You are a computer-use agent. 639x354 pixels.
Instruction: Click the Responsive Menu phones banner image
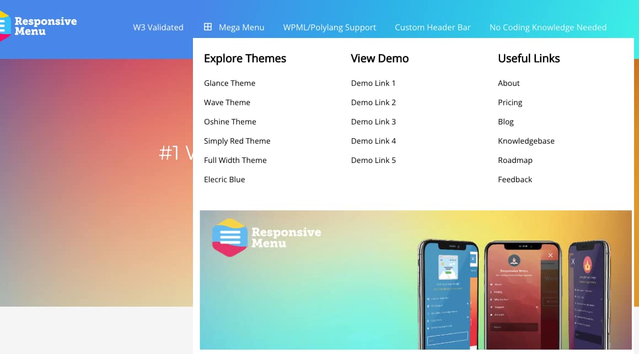[415, 280]
